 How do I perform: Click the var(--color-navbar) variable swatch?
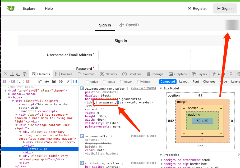[x=118, y=102]
